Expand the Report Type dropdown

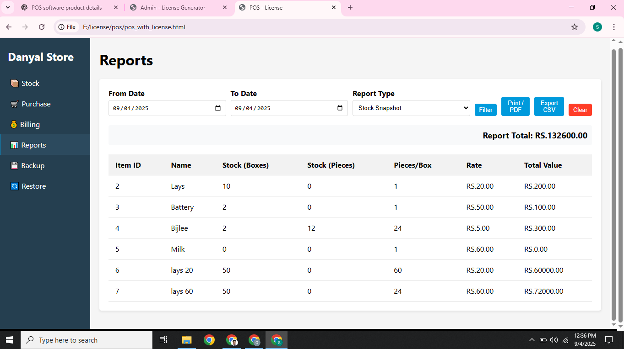(411, 108)
